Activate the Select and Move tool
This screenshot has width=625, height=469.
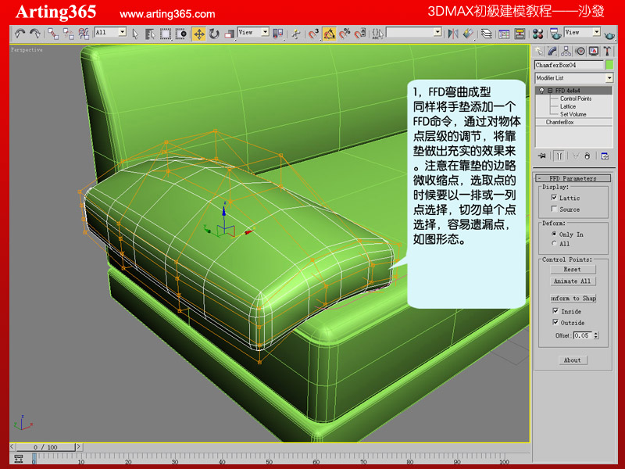click(198, 34)
